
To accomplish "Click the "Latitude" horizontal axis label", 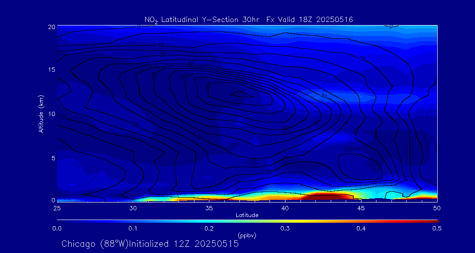I will point(247,215).
